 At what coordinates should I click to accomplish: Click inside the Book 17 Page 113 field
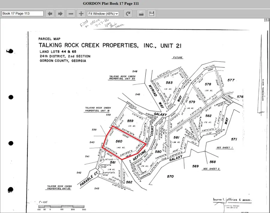[x=22, y=13]
